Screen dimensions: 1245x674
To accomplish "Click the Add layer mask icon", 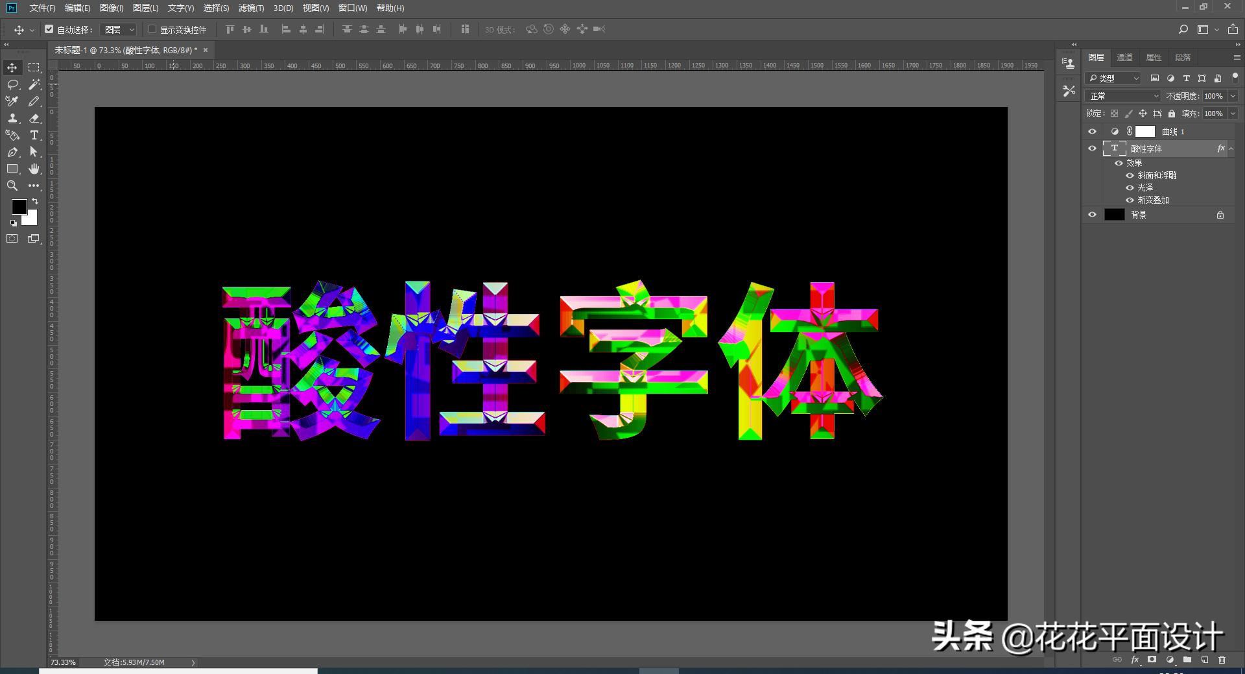I will (x=1152, y=659).
